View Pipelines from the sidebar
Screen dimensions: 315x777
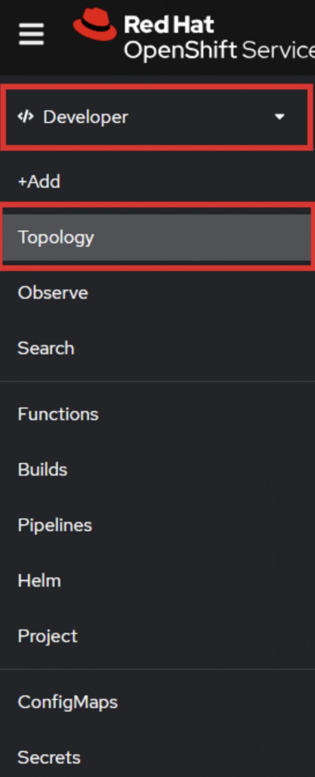pos(55,525)
